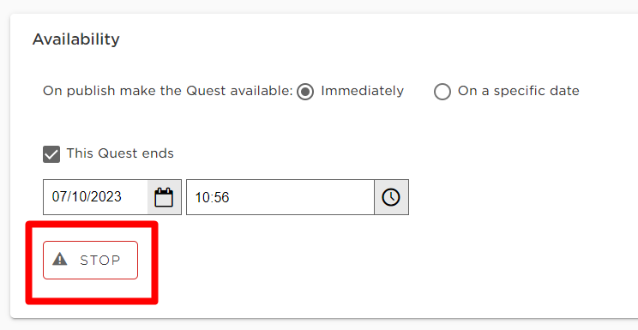Uncheck the This Quest ends checkbox

tap(51, 154)
